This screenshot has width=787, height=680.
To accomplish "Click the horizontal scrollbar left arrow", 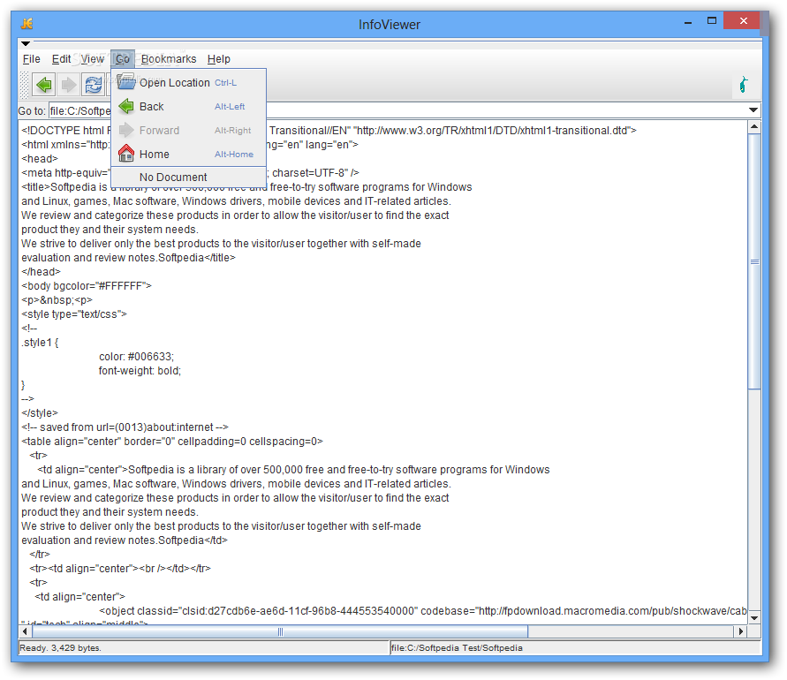I will click(25, 631).
